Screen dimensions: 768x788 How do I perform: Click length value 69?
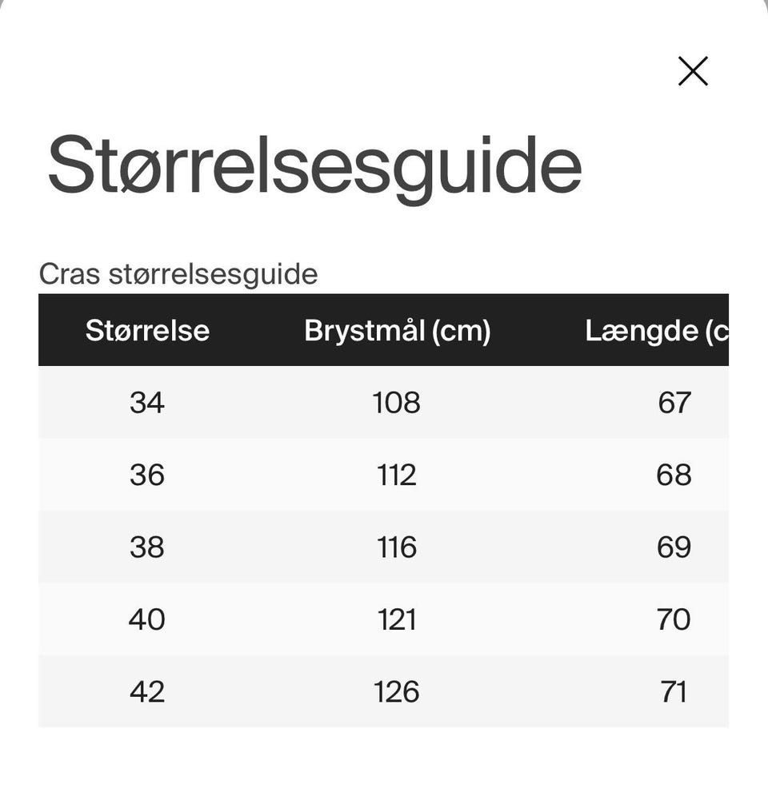point(674,547)
